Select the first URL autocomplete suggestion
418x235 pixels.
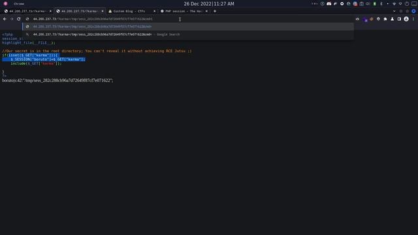point(188,27)
